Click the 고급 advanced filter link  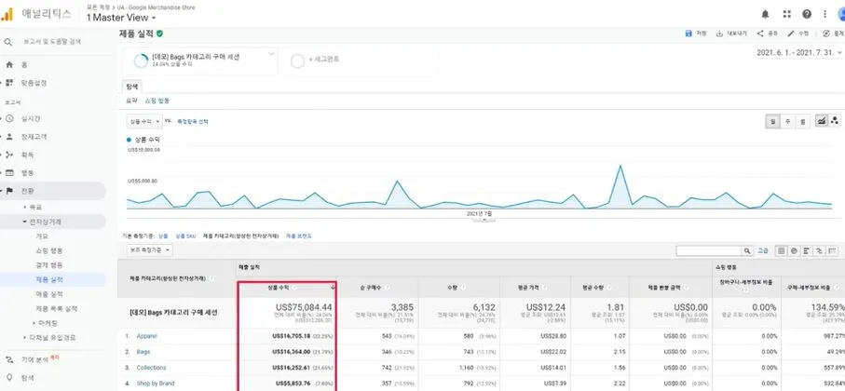tap(762, 251)
